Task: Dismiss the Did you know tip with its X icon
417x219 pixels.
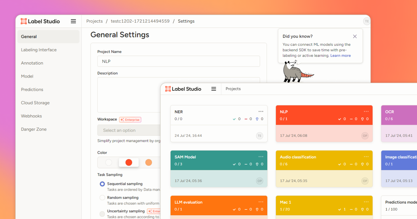Action: point(355,36)
